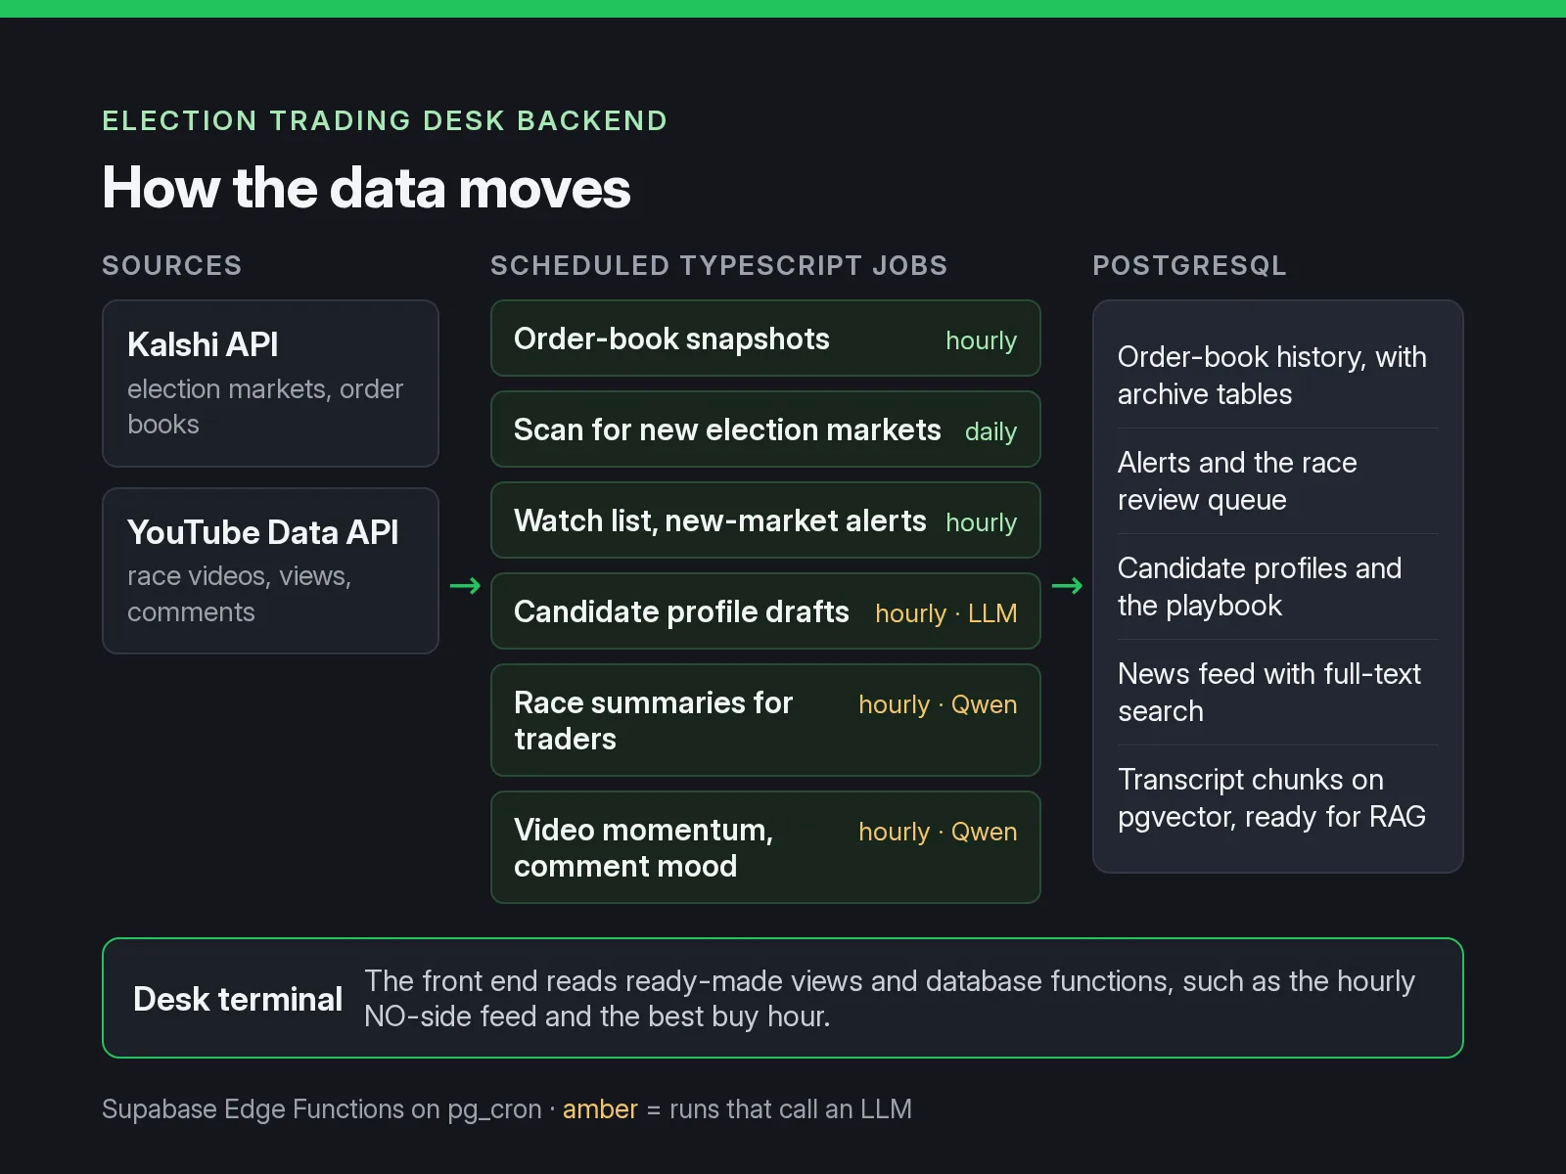
Task: Click 'Order-book history, with archive tables'
Action: tap(1271, 376)
